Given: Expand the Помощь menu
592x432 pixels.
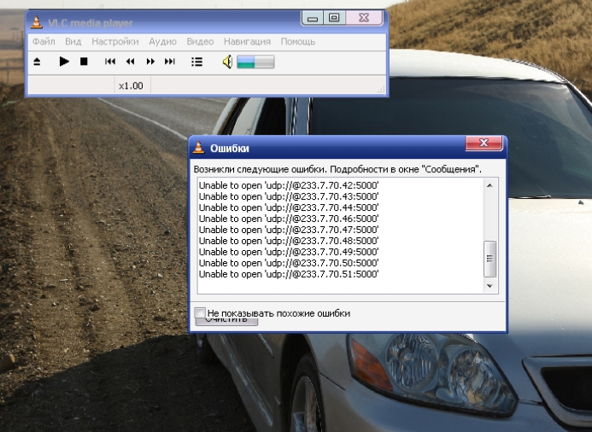Looking at the screenshot, I should point(298,41).
